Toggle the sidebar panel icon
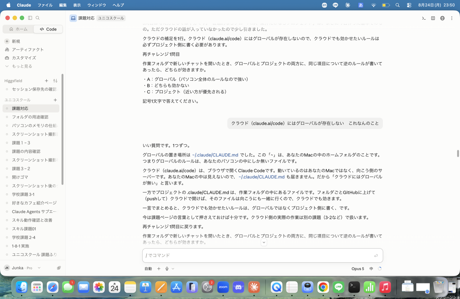The height and width of the screenshot is (299, 460). 30,18
